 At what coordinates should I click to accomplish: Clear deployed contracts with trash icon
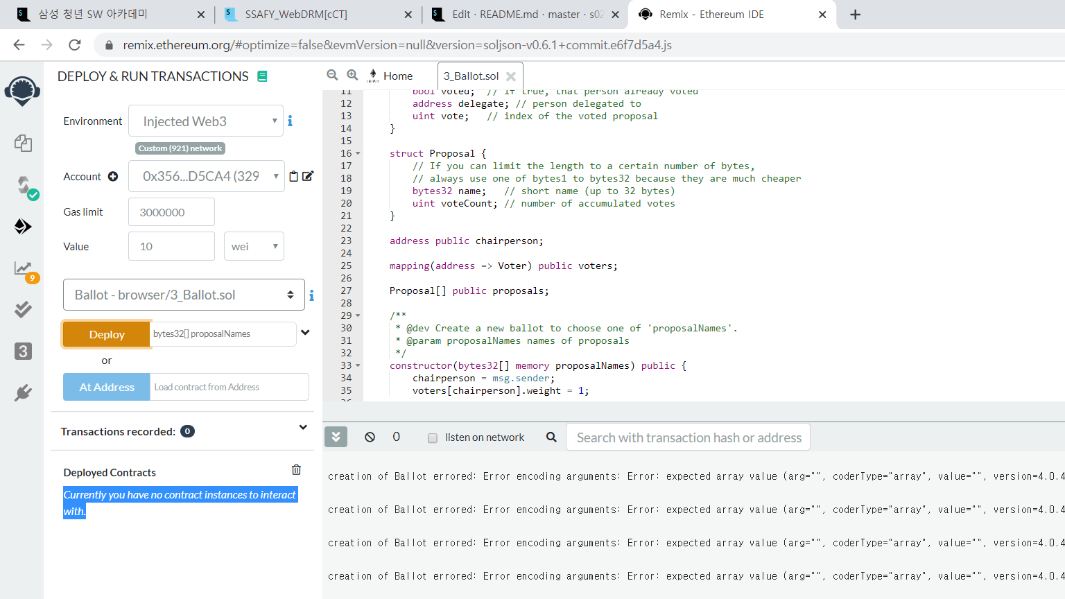[296, 470]
